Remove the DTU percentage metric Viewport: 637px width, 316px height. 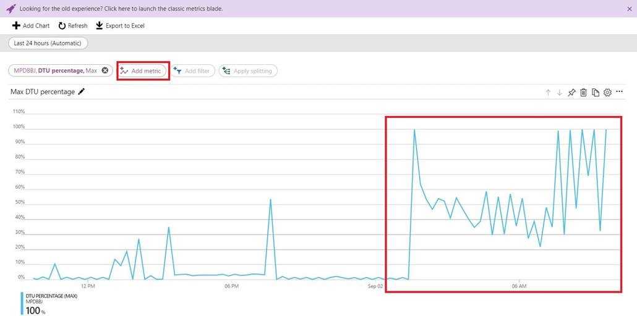click(105, 70)
